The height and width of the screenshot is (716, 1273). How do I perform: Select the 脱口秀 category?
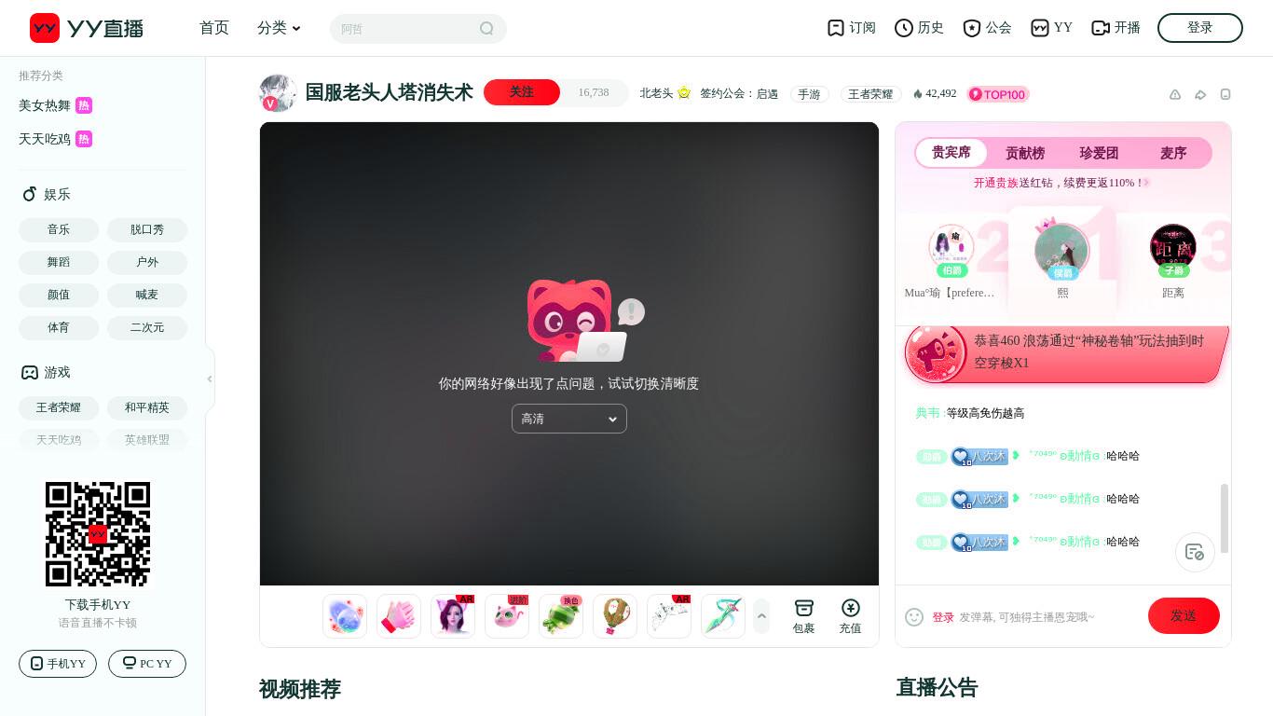pos(147,229)
